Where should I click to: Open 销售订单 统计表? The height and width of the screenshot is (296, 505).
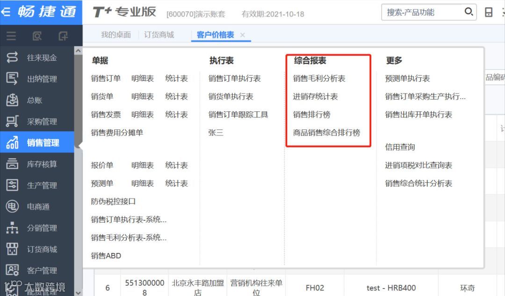(x=176, y=79)
